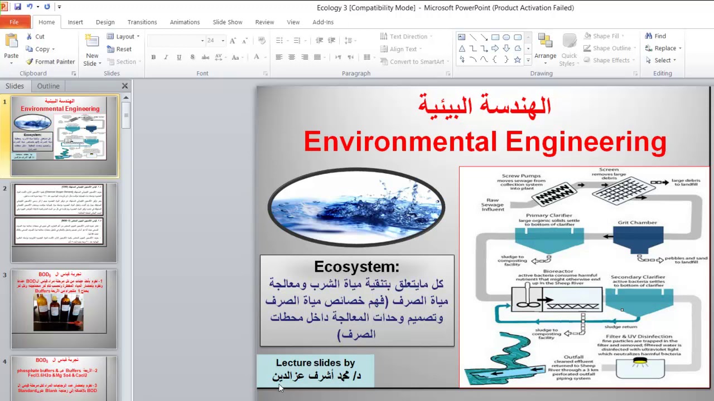Save the presentation from the quick access toolbar

pos(17,7)
